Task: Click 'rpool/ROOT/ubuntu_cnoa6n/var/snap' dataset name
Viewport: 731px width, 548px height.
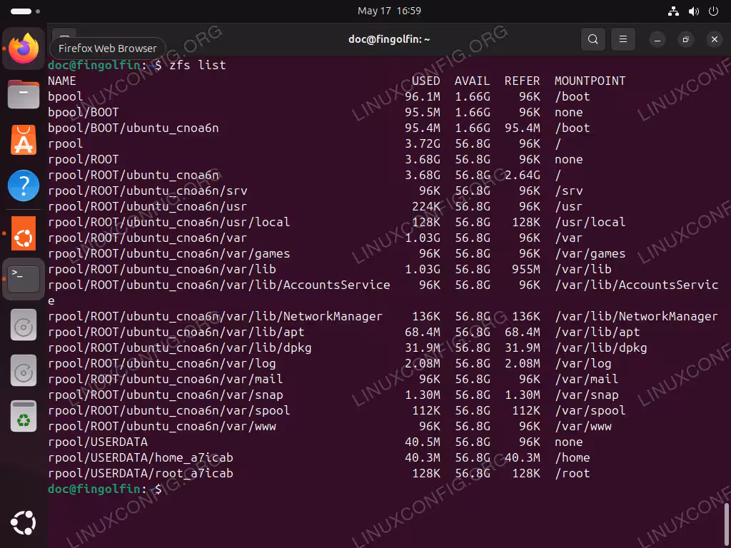Action: tap(166, 395)
